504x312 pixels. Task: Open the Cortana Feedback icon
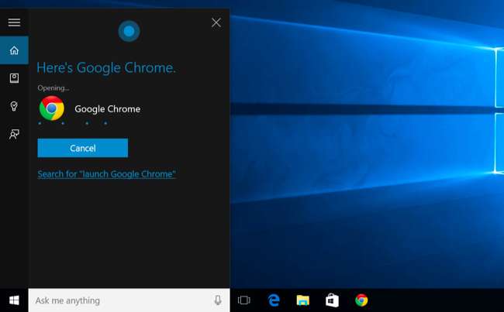(14, 134)
